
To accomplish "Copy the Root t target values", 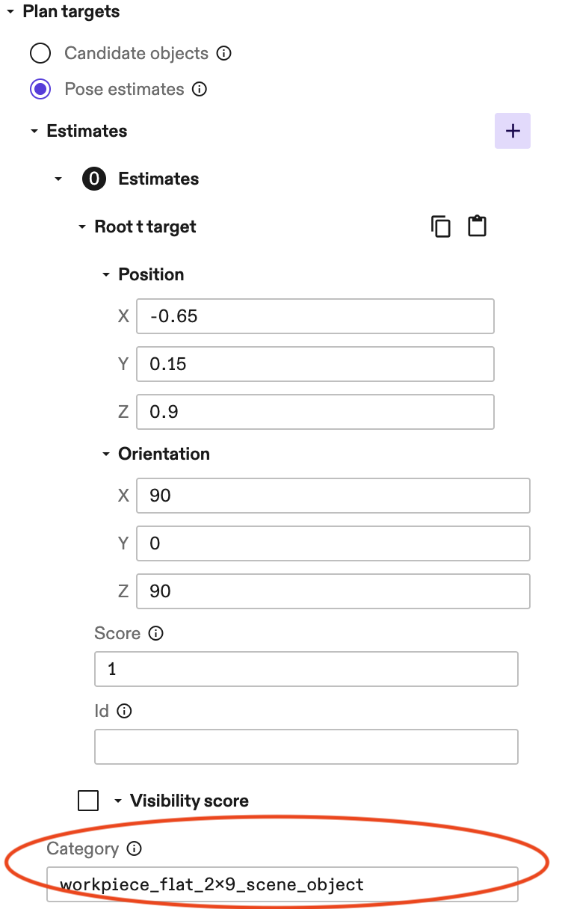I will coord(441,226).
